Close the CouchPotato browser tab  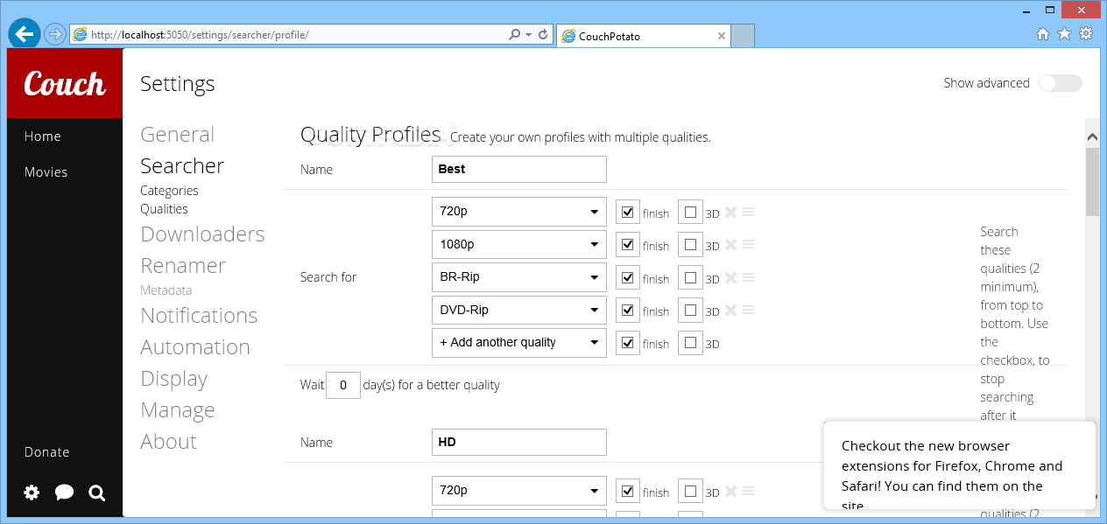pyautogui.click(x=722, y=37)
